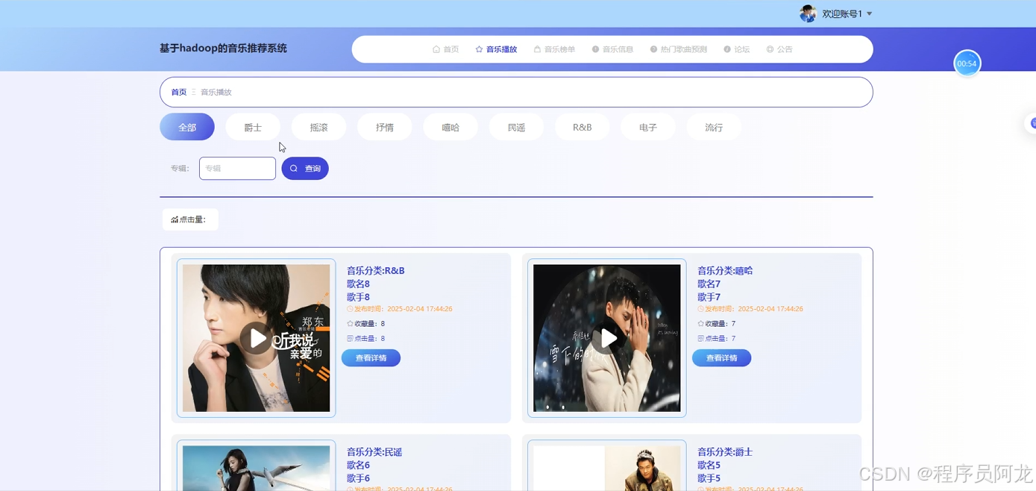
Task: Click 音乐分类:R&B label on first card
Action: click(x=375, y=271)
